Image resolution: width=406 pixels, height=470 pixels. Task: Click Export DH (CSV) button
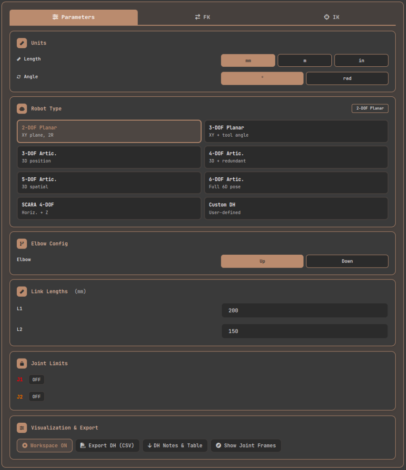click(107, 445)
